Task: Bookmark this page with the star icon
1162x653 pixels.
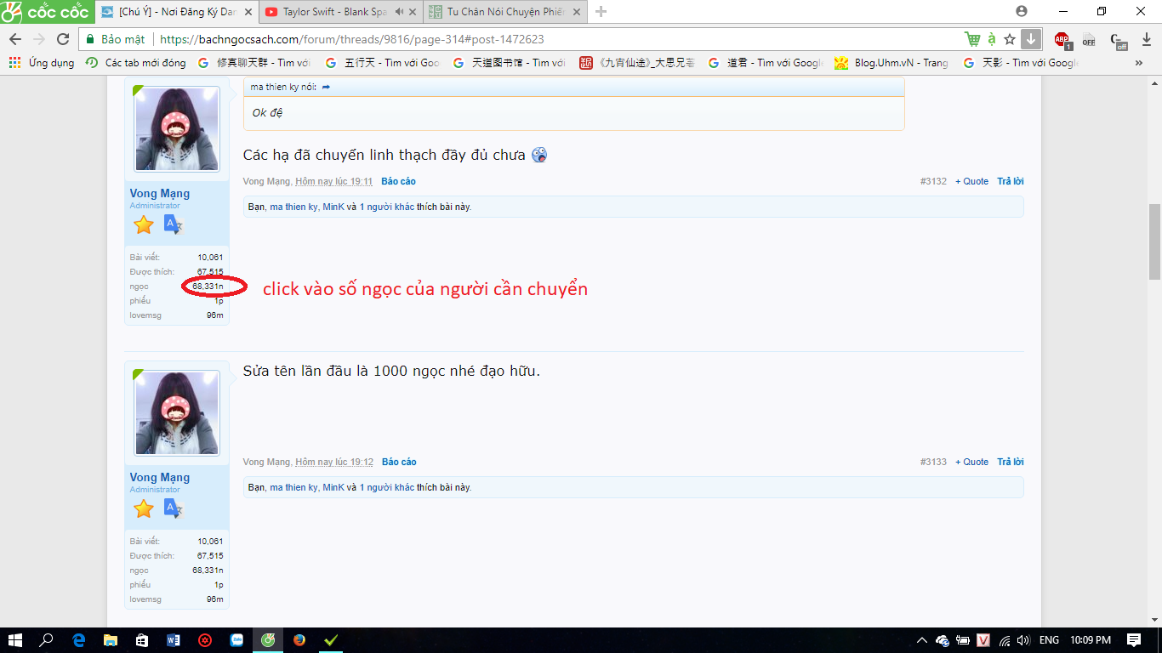Action: (x=1010, y=39)
